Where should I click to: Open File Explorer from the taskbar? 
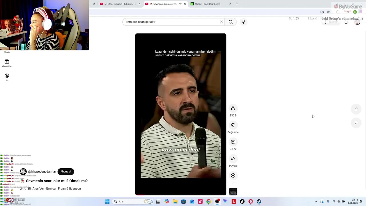[x=175, y=201]
